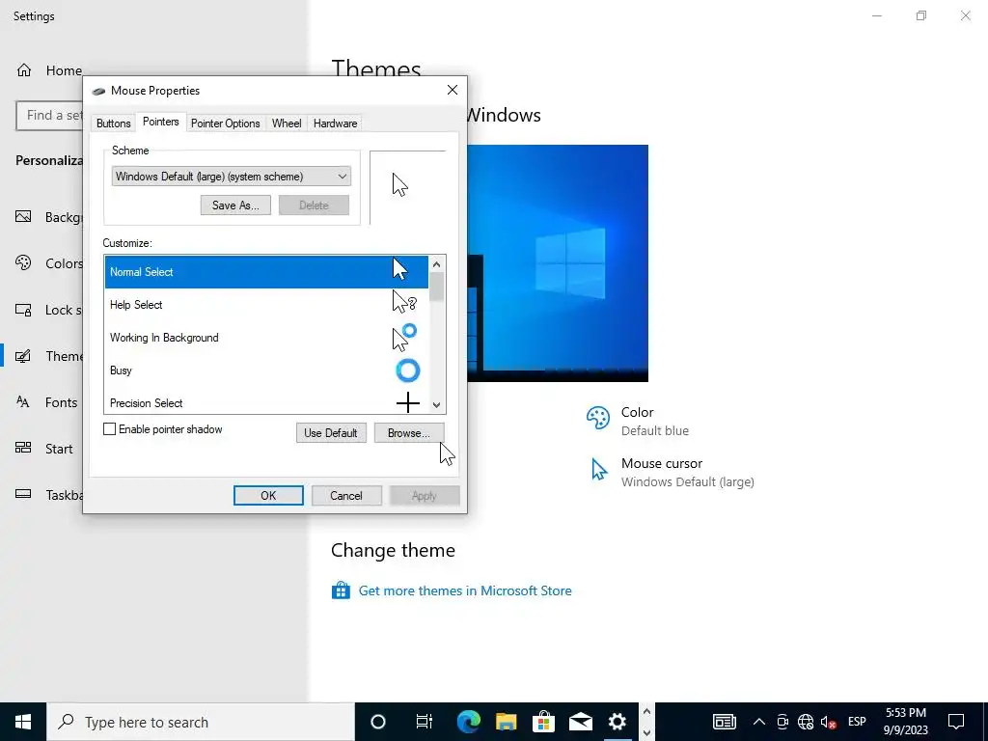988x741 pixels.
Task: Open Start settings via its sidebar icon
Action: pyautogui.click(x=23, y=448)
